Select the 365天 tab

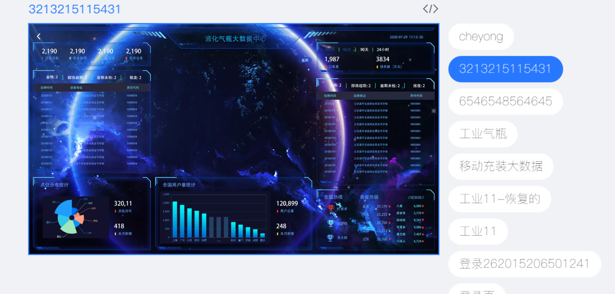(x=330, y=49)
